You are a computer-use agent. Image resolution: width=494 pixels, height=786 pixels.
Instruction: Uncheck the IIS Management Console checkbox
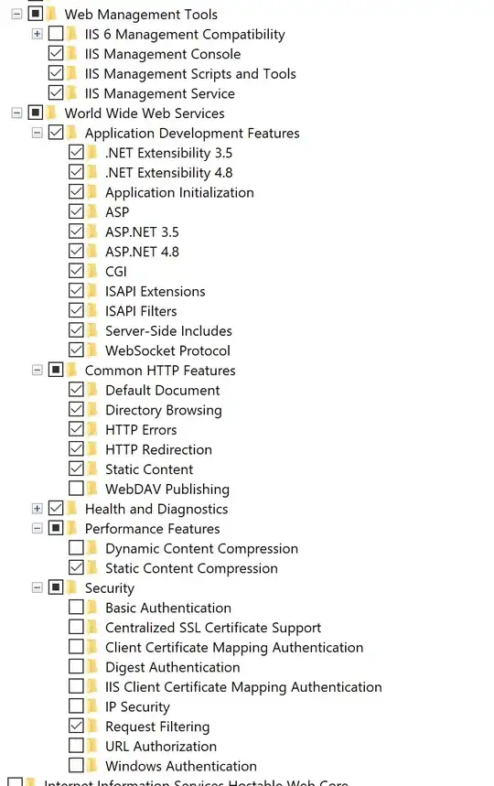pyautogui.click(x=56, y=54)
